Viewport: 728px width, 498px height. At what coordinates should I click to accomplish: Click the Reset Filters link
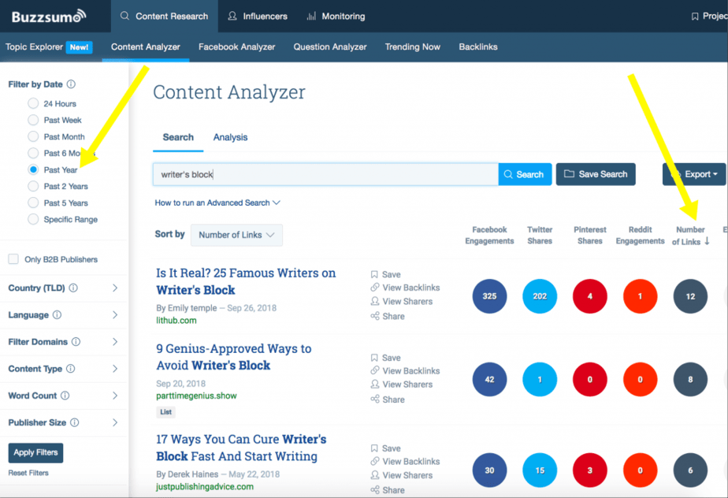click(28, 473)
